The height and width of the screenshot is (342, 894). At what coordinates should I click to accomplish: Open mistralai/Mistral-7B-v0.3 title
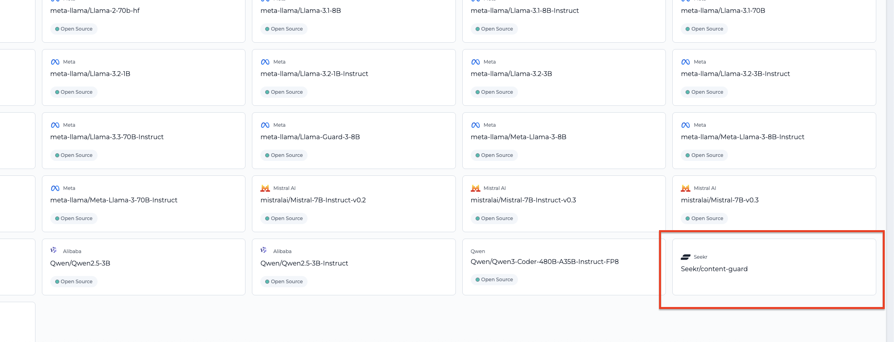click(720, 200)
